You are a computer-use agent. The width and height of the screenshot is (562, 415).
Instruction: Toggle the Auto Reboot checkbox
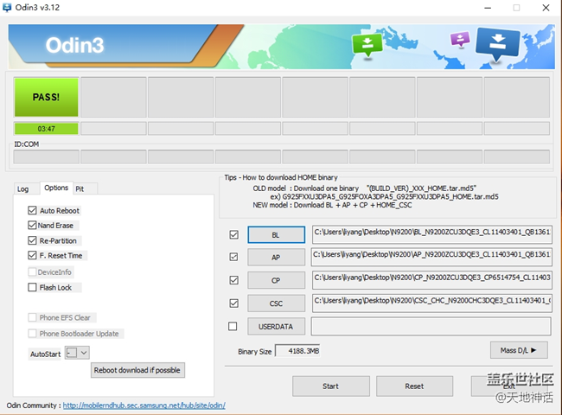click(x=32, y=210)
